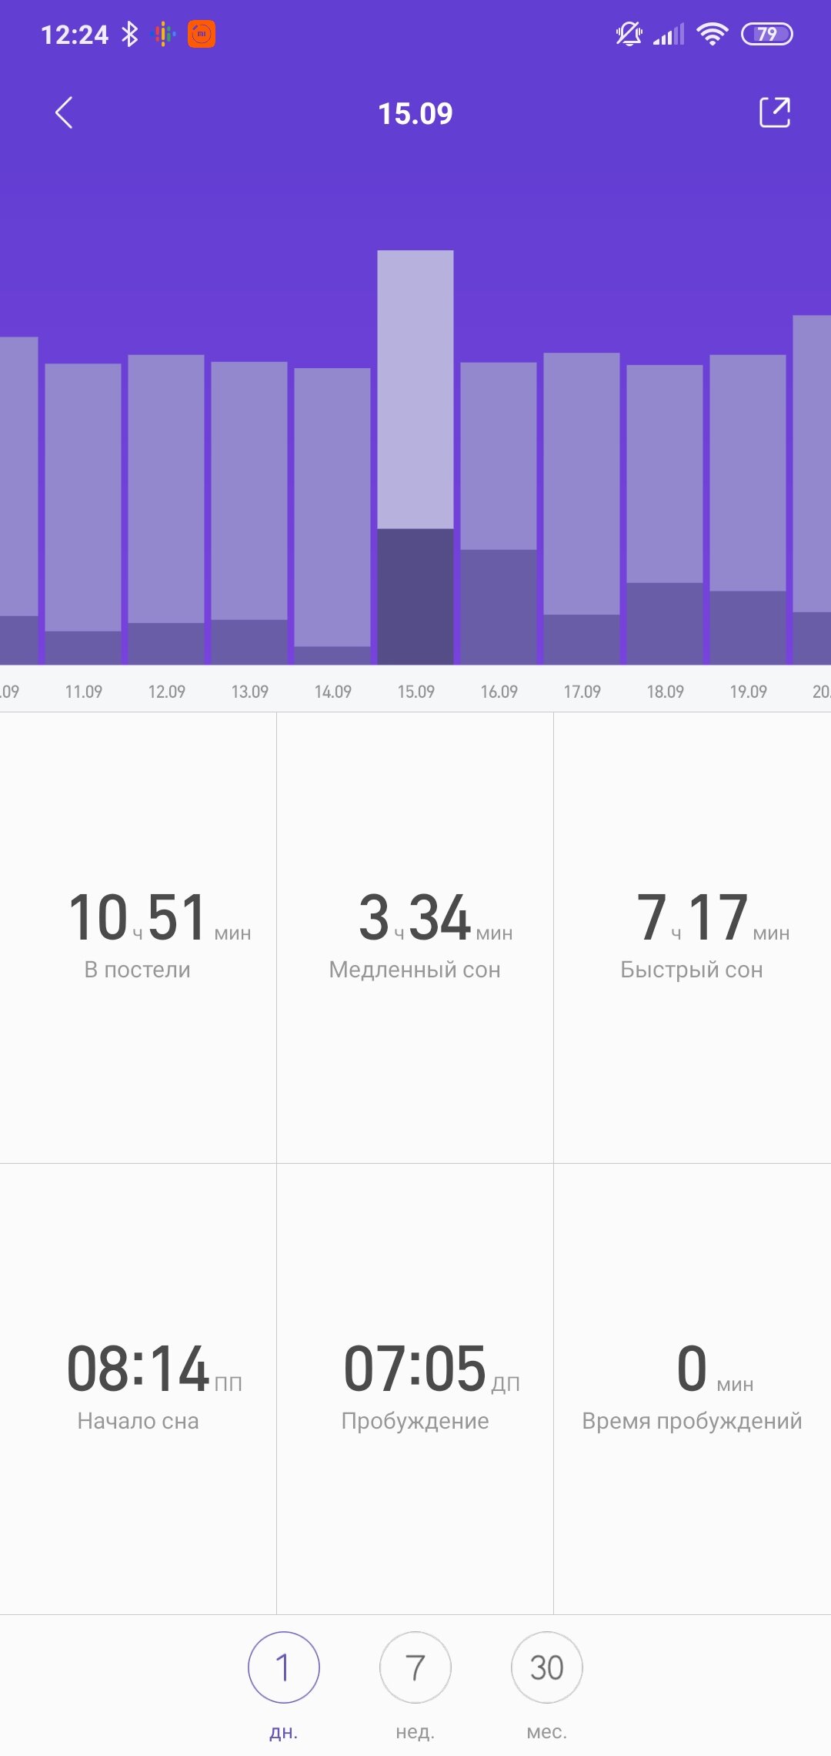Viewport: 831px width, 1756px height.
Task: Select the 18.09 sleep bar
Action: 665,514
